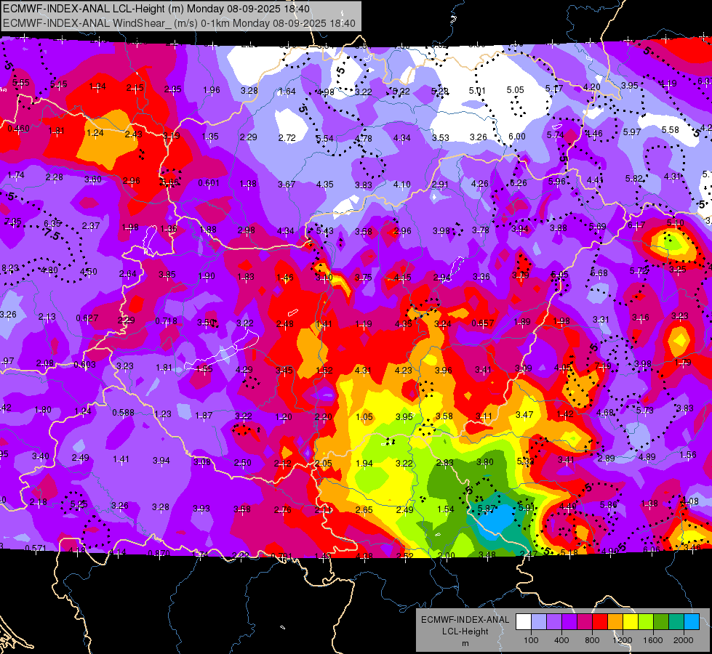Select the light lavender legend swatch
Image resolution: width=712 pixels, height=654 pixels.
(x=538, y=622)
